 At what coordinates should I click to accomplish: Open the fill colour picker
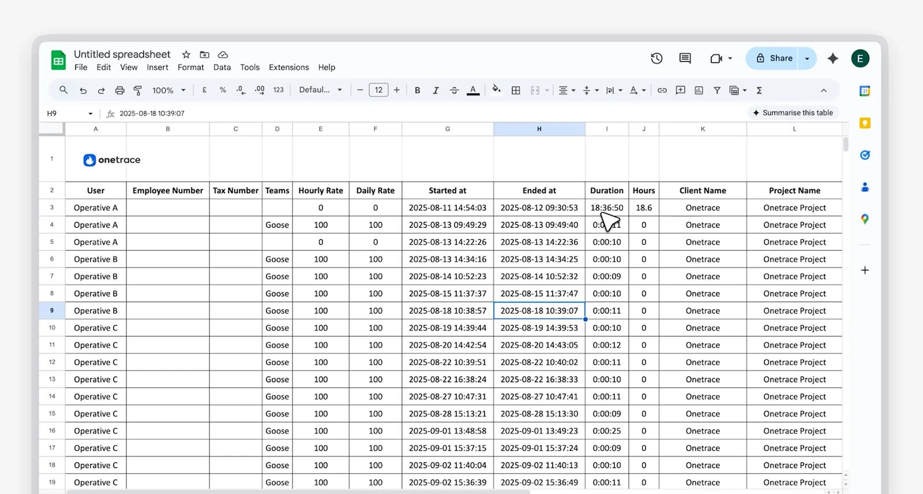pyautogui.click(x=496, y=90)
